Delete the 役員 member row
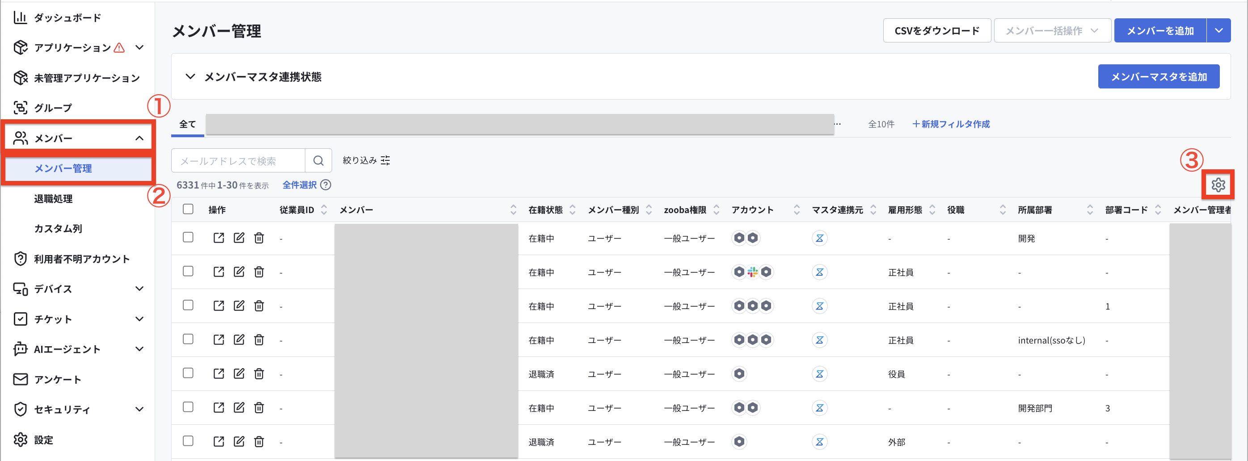The height and width of the screenshot is (461, 1248). click(x=259, y=373)
